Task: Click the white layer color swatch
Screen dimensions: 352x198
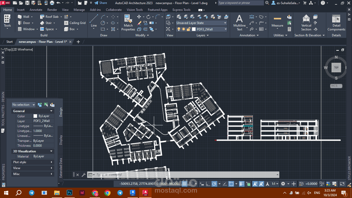Action: (x=194, y=29)
